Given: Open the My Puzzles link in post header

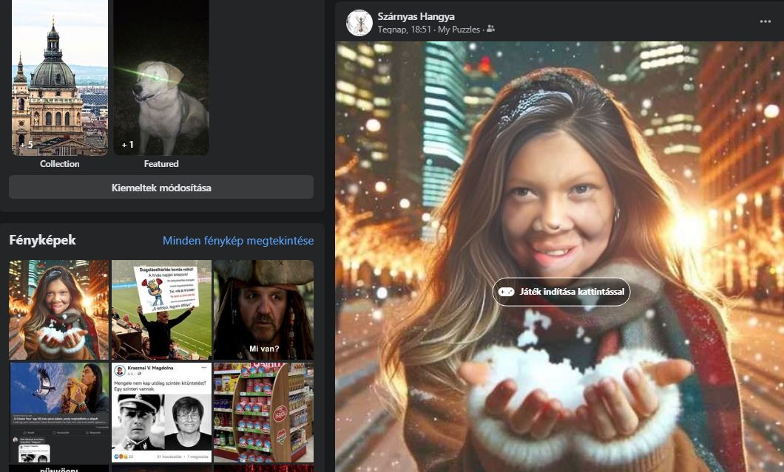Looking at the screenshot, I should tap(459, 30).
